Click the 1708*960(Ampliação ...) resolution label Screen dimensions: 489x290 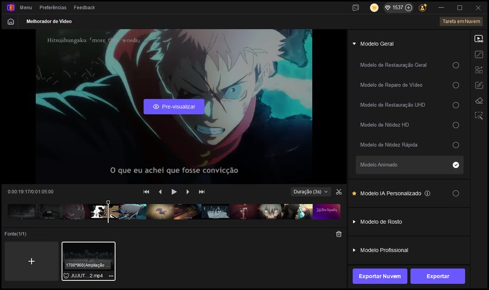pos(88,265)
